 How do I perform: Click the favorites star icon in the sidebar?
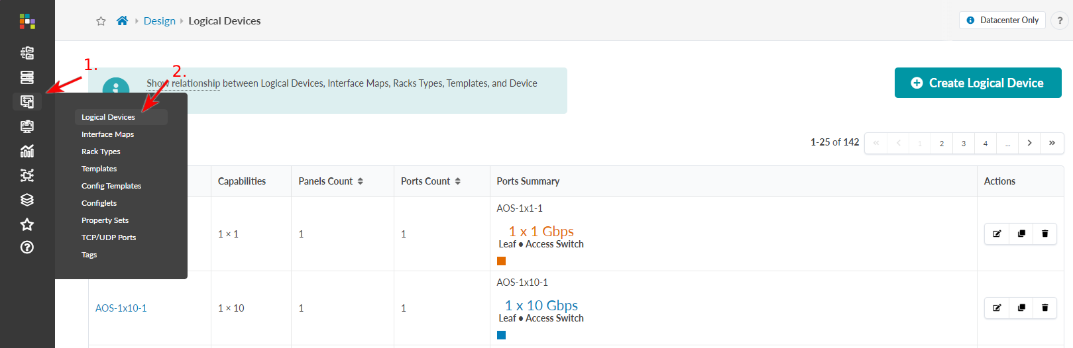27,224
